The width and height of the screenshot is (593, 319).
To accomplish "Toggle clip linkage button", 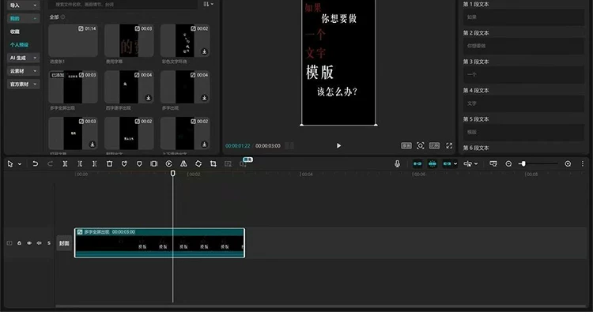I will pos(447,163).
